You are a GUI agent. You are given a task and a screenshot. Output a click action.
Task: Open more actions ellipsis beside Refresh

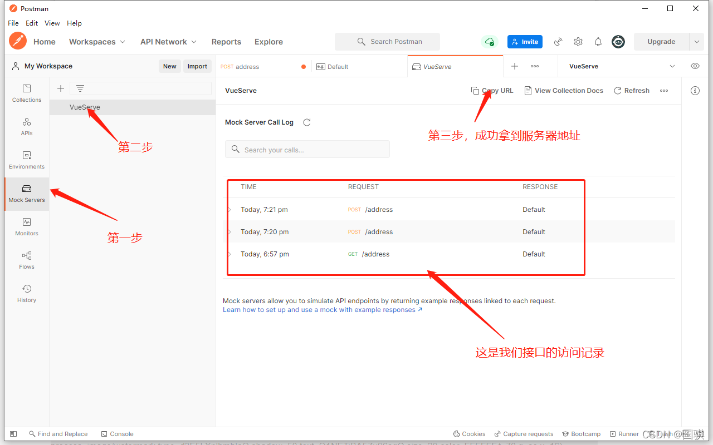coord(664,91)
